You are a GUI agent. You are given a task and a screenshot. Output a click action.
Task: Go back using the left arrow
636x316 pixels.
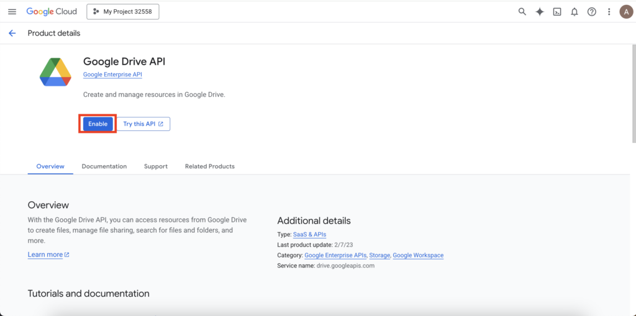coord(12,34)
